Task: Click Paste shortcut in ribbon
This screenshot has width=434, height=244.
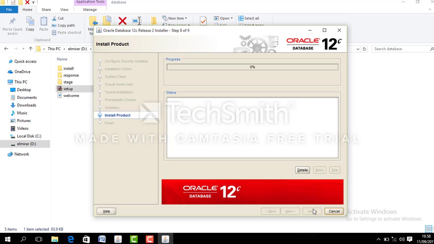Action: pyautogui.click(x=66, y=33)
